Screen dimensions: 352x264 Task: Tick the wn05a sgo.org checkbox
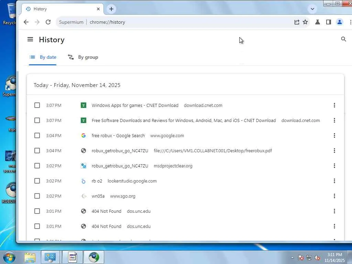(x=37, y=196)
